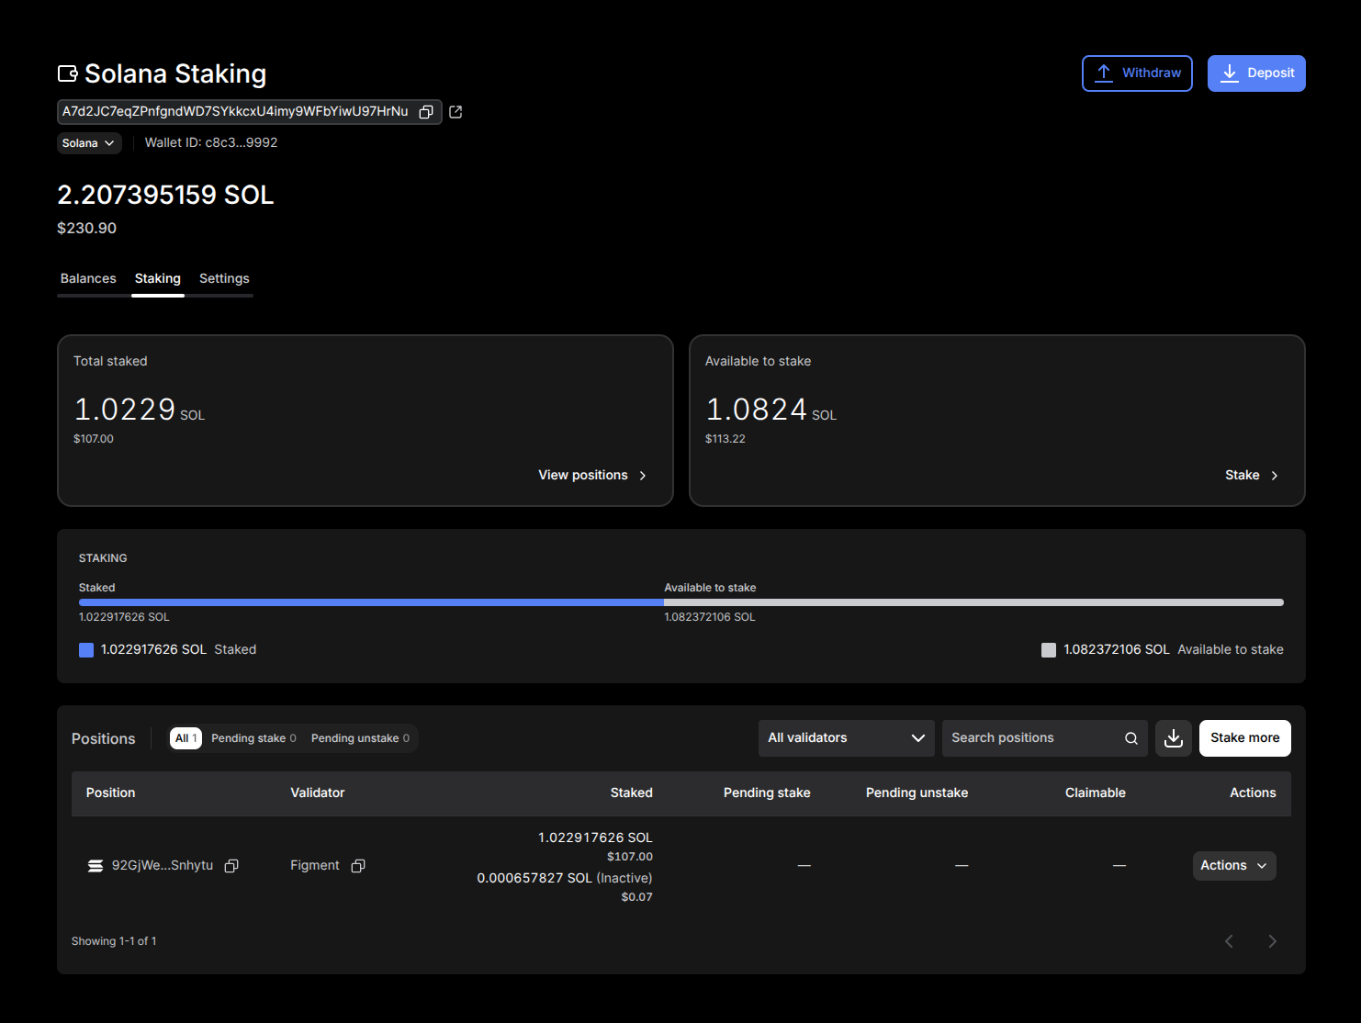The image size is (1361, 1023).
Task: Click Stake link in Available card
Action: click(x=1252, y=475)
